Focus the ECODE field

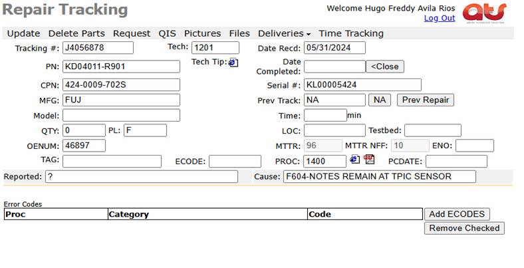click(x=235, y=162)
